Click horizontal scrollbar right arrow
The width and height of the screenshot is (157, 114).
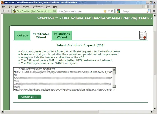pos(152,112)
